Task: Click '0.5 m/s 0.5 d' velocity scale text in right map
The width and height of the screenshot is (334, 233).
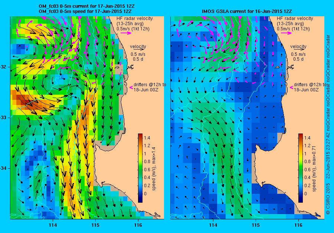Action: click(x=298, y=57)
